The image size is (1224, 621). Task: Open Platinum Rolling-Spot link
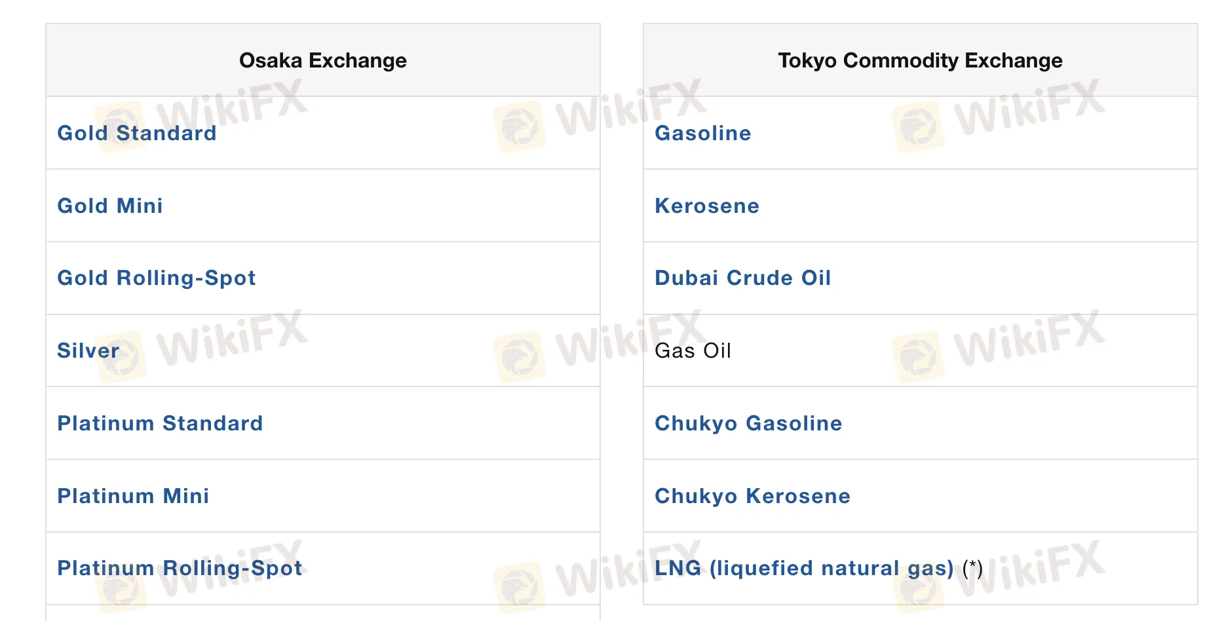[180, 568]
